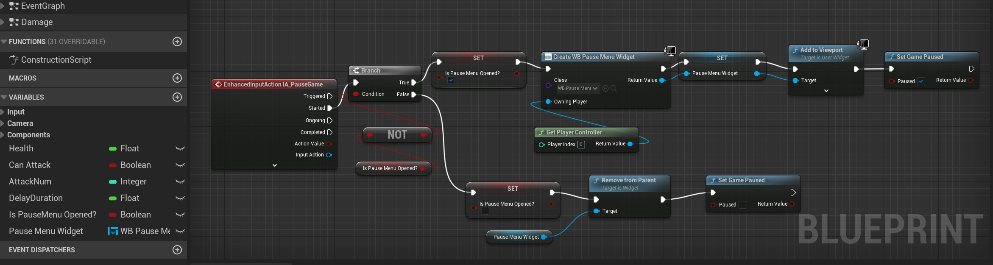
Task: Expand the Input variable category
Action: (x=3, y=112)
